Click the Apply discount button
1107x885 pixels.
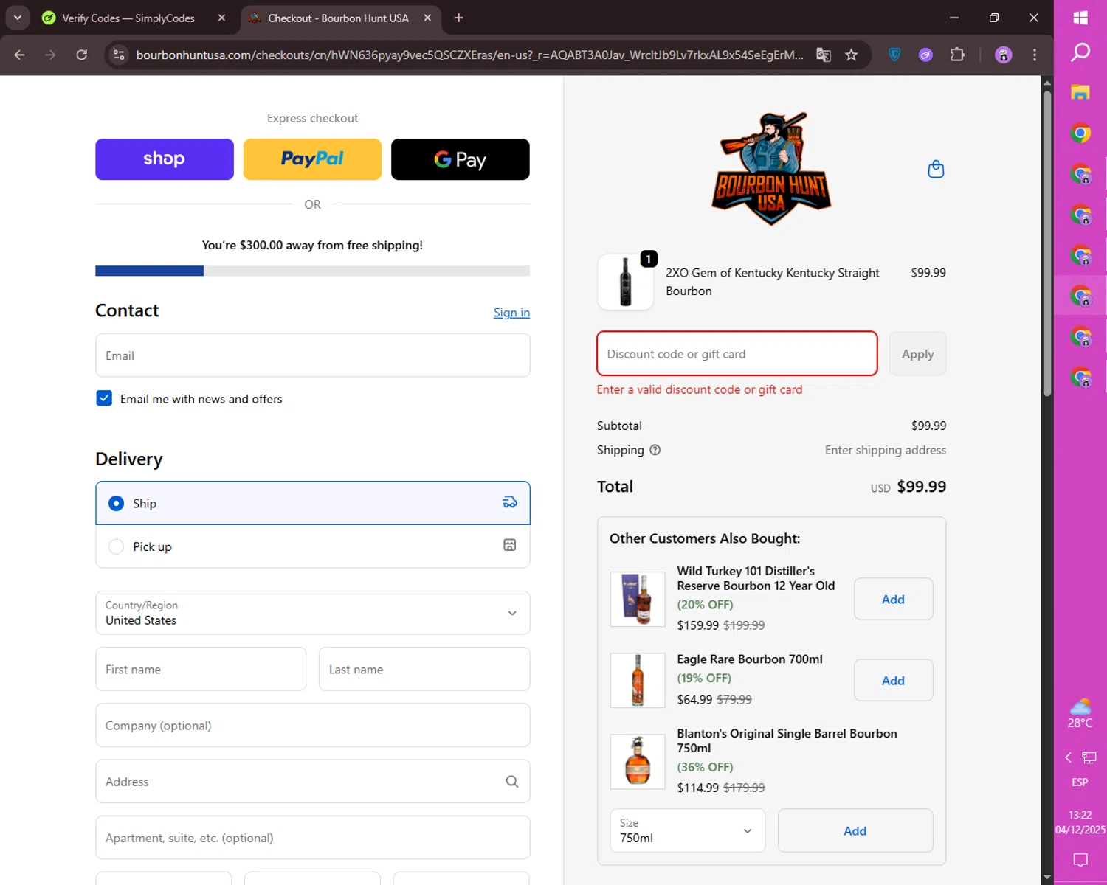(x=917, y=354)
